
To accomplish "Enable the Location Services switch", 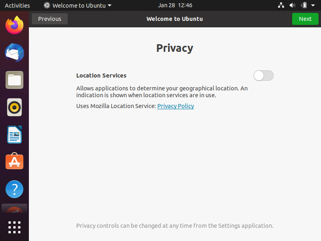I will tap(264, 76).
